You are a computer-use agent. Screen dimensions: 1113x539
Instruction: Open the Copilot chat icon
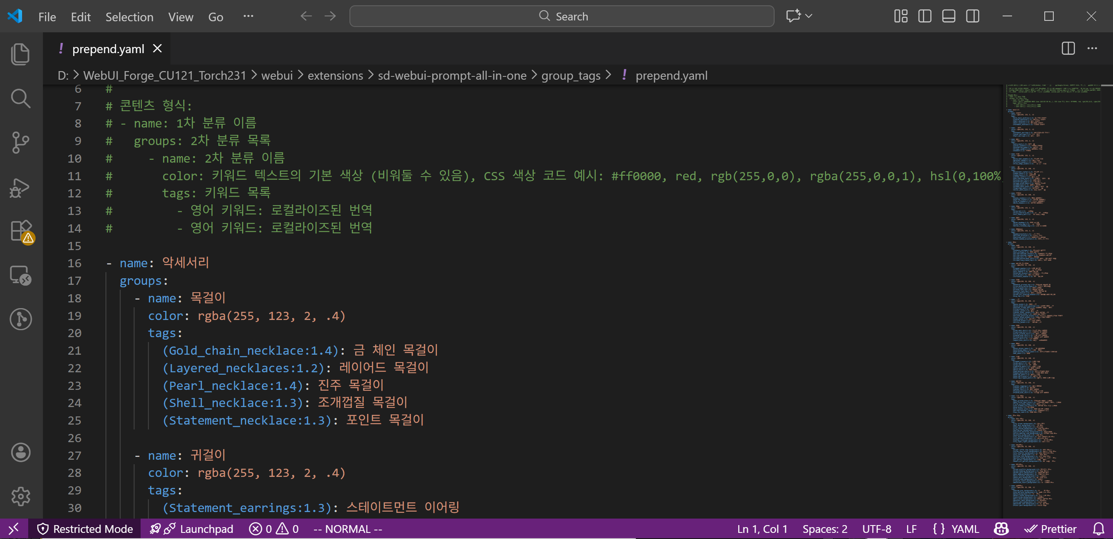793,16
